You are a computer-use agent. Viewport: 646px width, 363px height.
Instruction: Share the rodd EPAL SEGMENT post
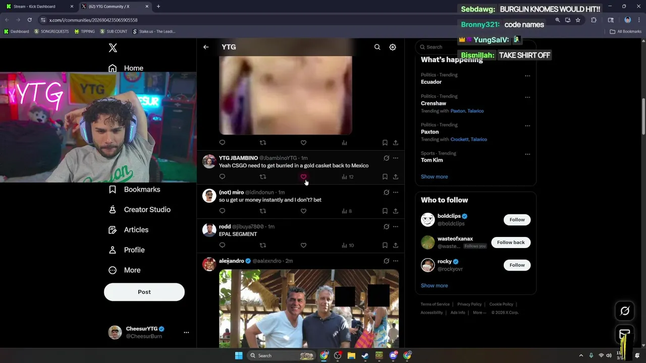coord(396,246)
